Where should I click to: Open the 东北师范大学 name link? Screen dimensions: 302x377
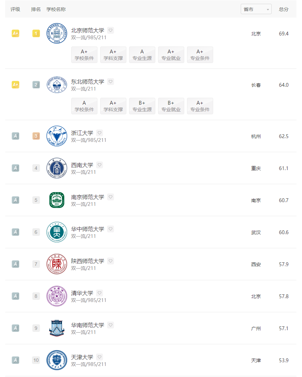[x=87, y=82]
